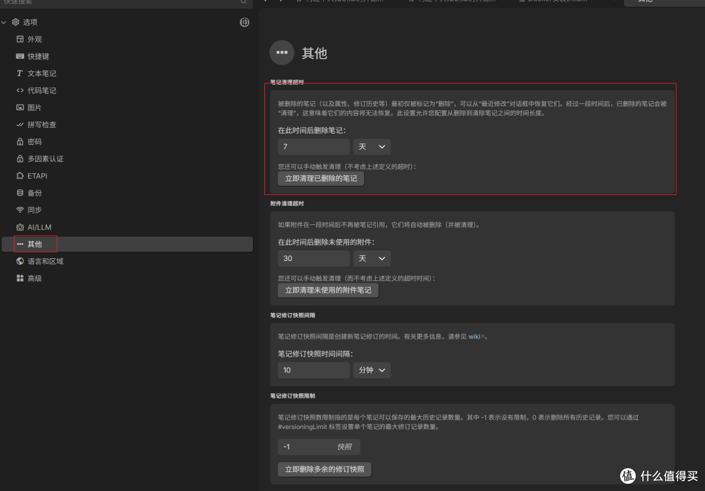705x491 pixels.
Task: Open the 分钟 unit dropdown
Action: pyautogui.click(x=372, y=370)
